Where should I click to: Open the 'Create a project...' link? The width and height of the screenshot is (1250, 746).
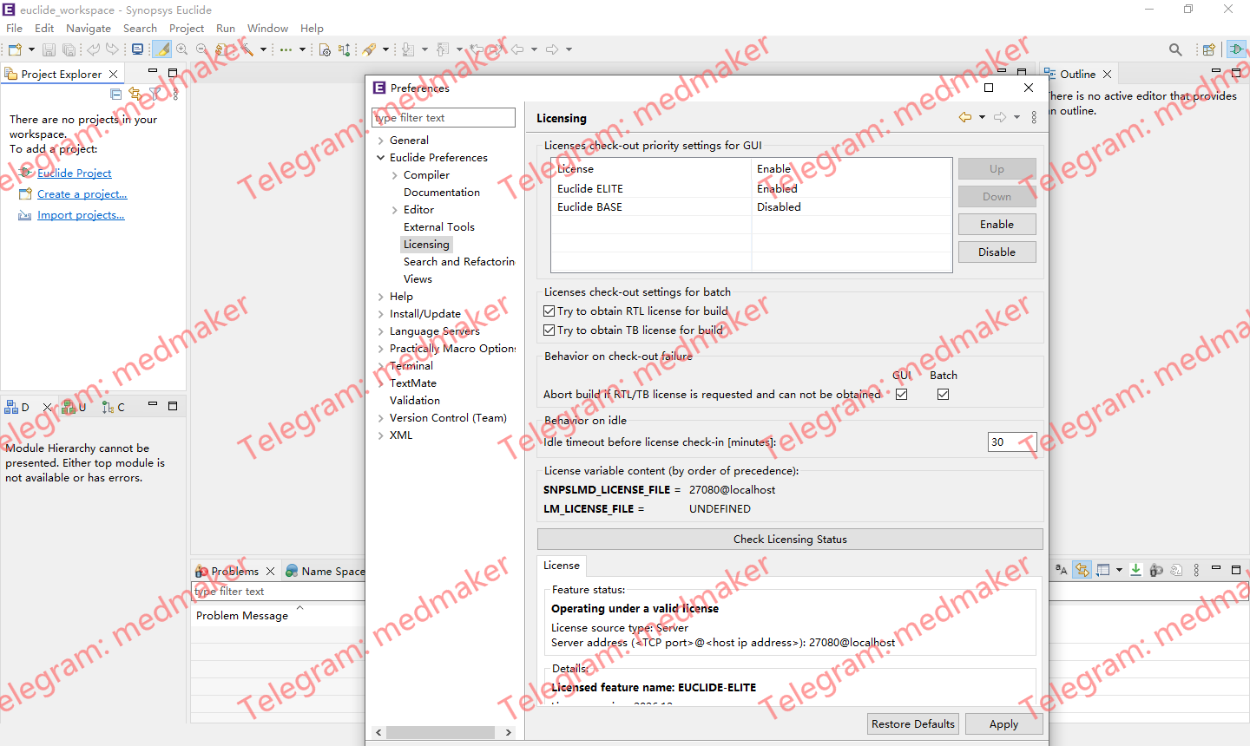click(x=82, y=194)
